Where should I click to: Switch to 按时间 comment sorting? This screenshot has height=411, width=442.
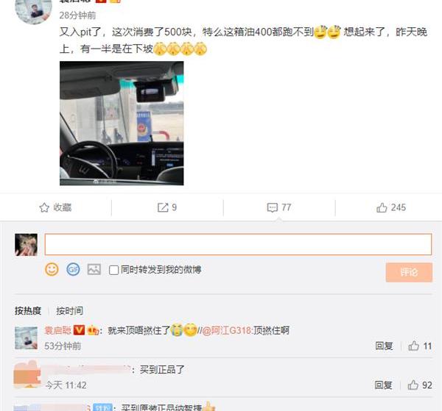point(70,311)
